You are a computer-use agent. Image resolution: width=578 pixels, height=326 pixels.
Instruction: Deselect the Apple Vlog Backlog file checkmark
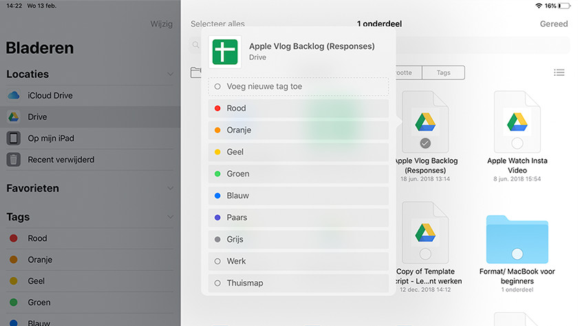click(x=425, y=143)
